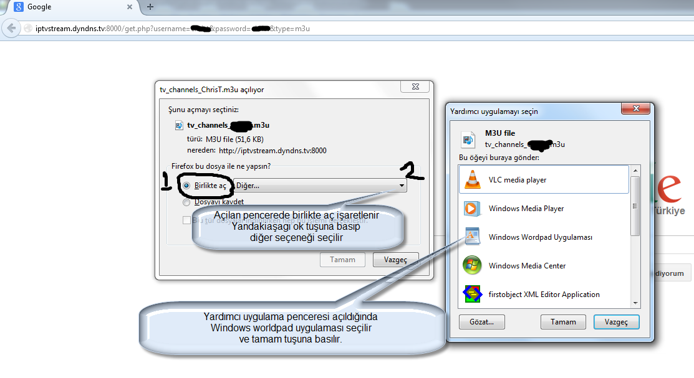Choose Windows Wordpad Uygulaması from the list

point(540,237)
